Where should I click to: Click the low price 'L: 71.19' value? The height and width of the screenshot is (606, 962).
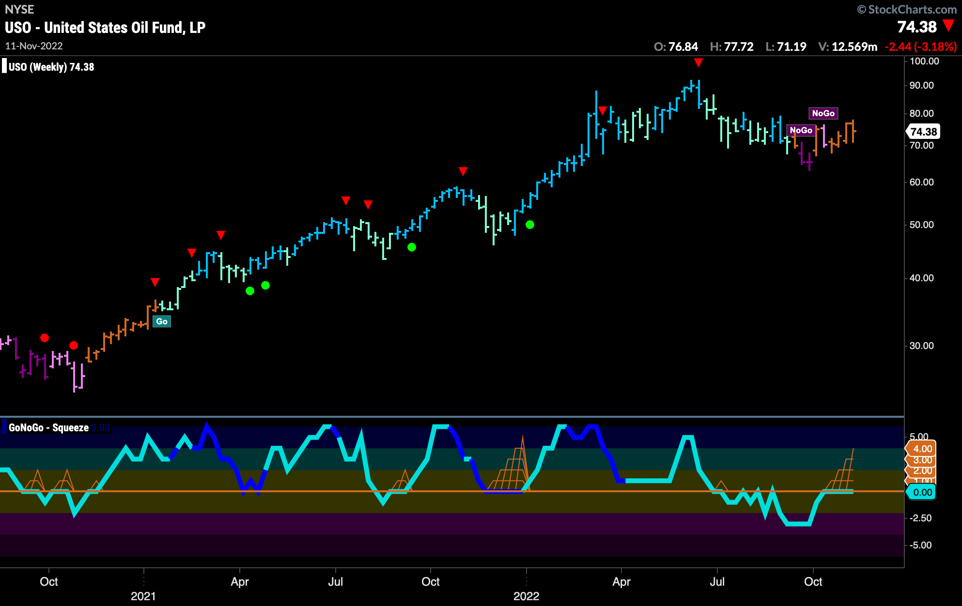click(786, 47)
